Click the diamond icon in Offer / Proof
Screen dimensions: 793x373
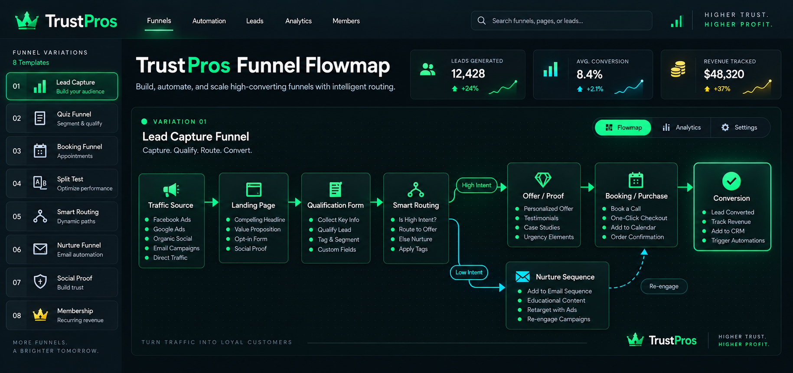(x=543, y=179)
